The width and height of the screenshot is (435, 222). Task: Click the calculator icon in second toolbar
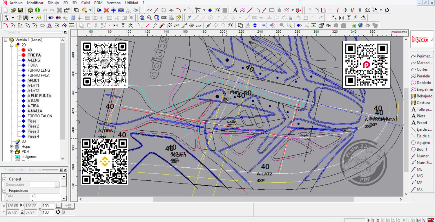[73, 18]
